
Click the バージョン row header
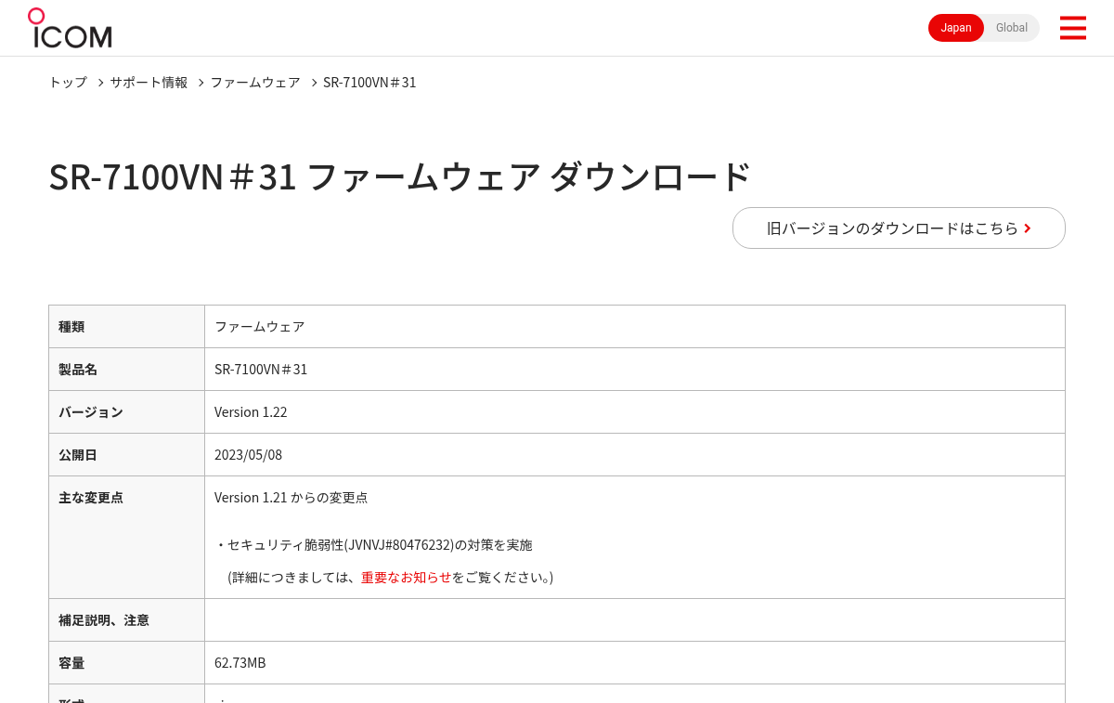tap(127, 412)
